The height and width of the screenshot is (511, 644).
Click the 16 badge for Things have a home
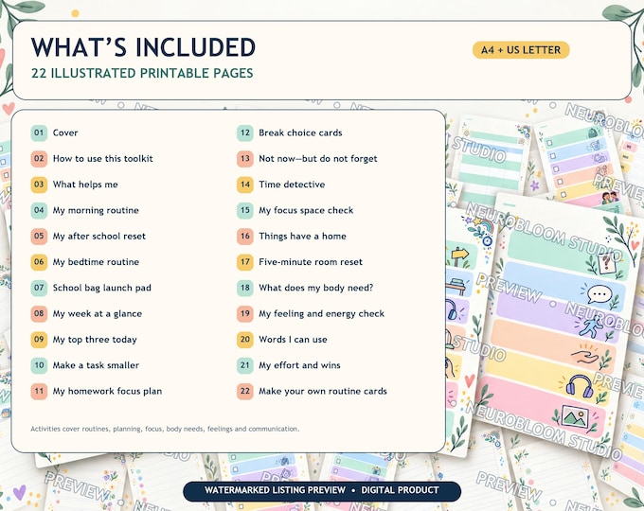[x=245, y=237]
